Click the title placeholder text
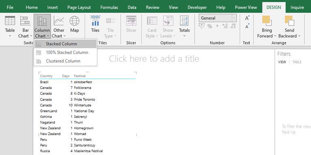This screenshot has width=311, height=155. tap(154, 59)
